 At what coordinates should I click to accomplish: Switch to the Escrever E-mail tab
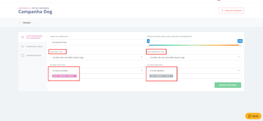[x=33, y=46]
